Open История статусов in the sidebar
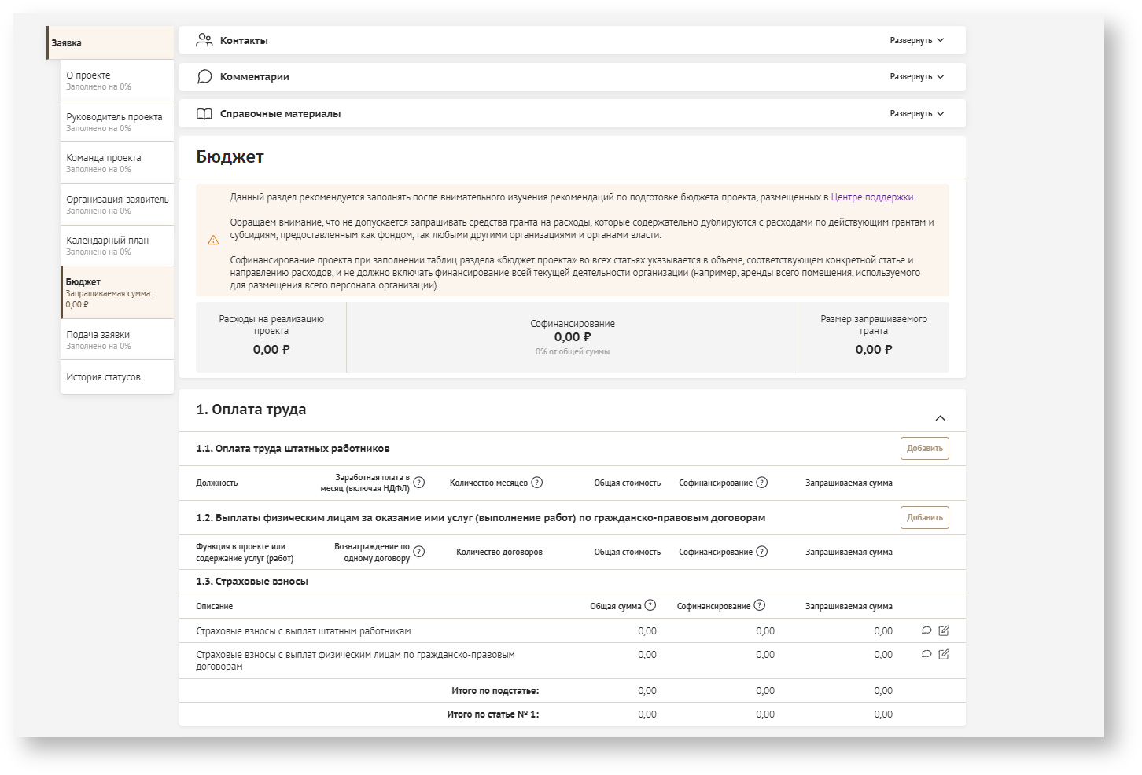The width and height of the screenshot is (1142, 775). click(x=104, y=377)
